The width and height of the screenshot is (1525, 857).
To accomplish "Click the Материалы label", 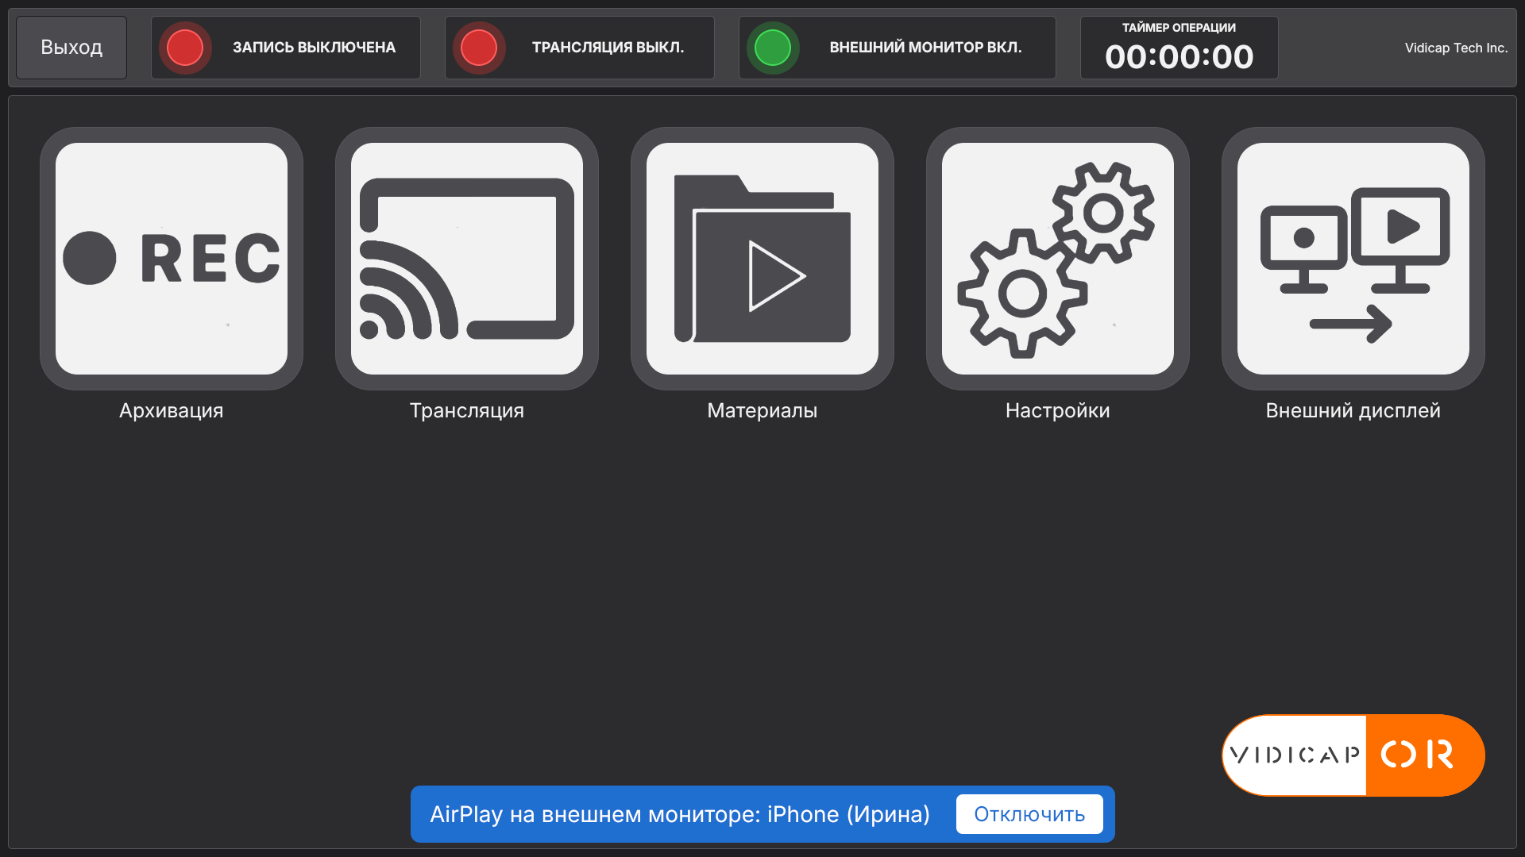I will coord(762,411).
